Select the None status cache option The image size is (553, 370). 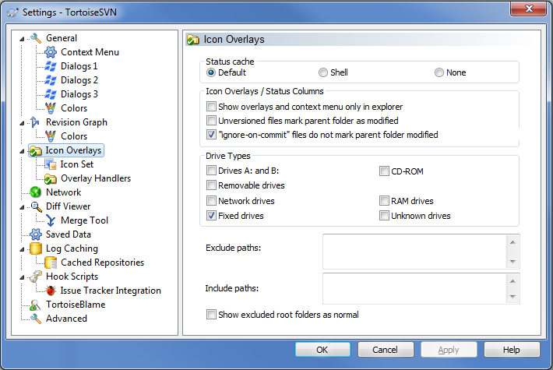coord(439,72)
